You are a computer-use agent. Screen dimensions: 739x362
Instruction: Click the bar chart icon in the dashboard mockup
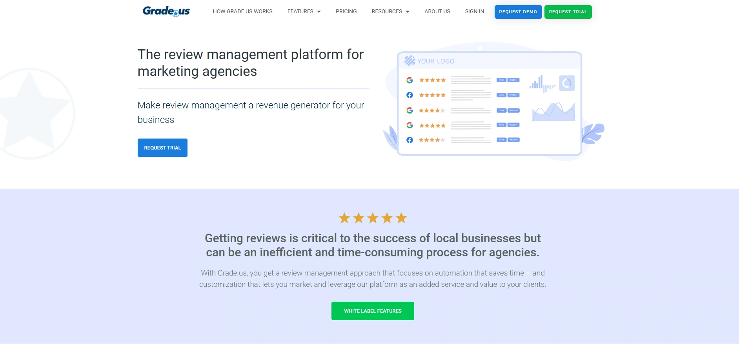tap(542, 83)
